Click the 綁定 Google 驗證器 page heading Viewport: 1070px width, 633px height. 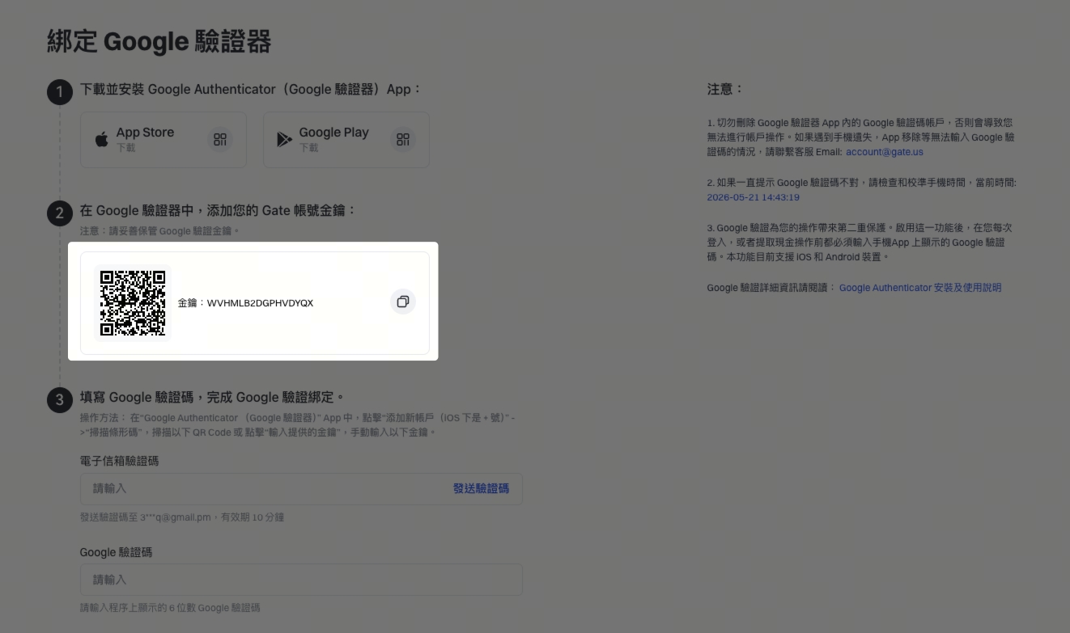point(159,41)
